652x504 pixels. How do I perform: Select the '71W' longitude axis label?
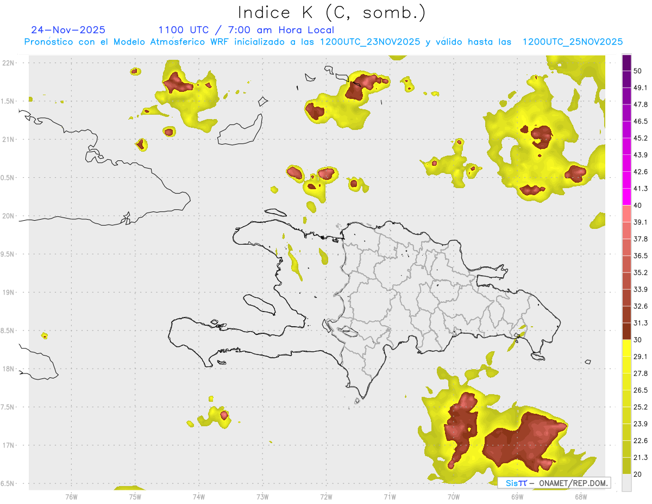pyautogui.click(x=390, y=496)
